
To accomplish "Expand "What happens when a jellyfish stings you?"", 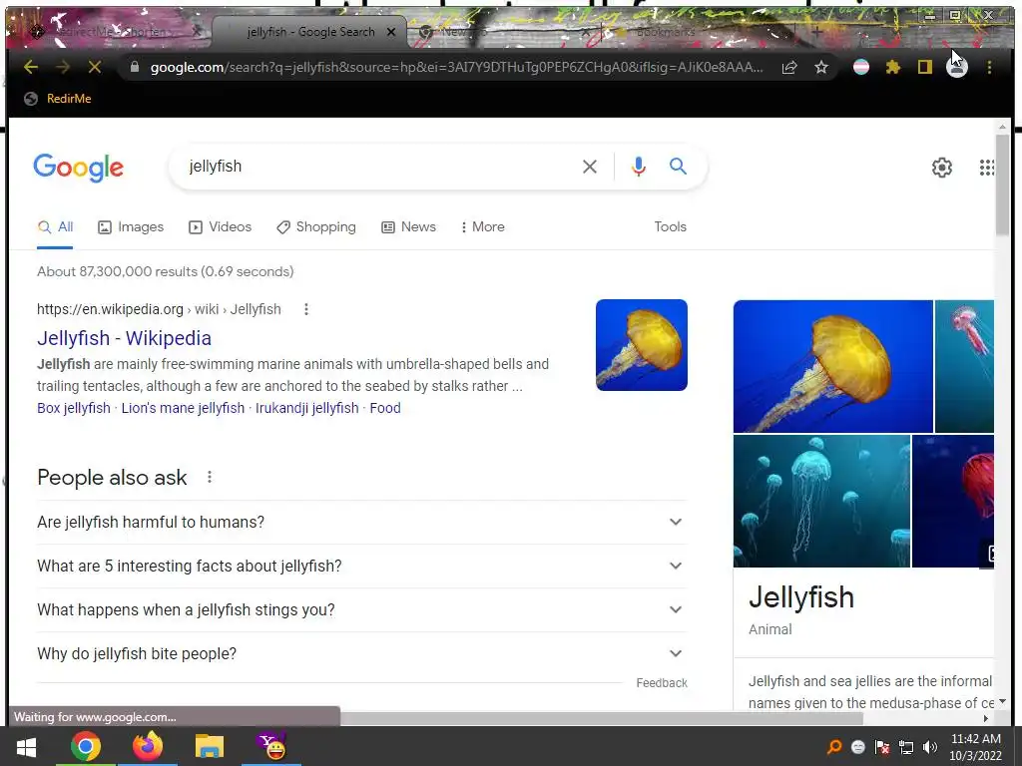I will tap(361, 609).
